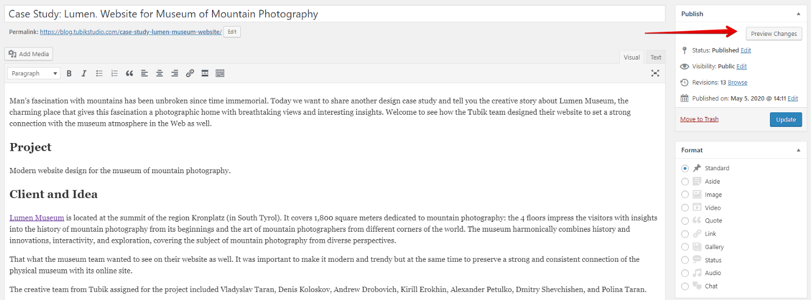The width and height of the screenshot is (811, 300).
Task: Insert a numbered list
Action: point(114,74)
